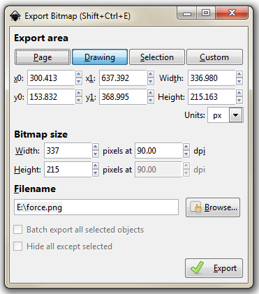The image size is (259, 294).
Task: Increase y1 value with up arrow
Action: (151, 94)
